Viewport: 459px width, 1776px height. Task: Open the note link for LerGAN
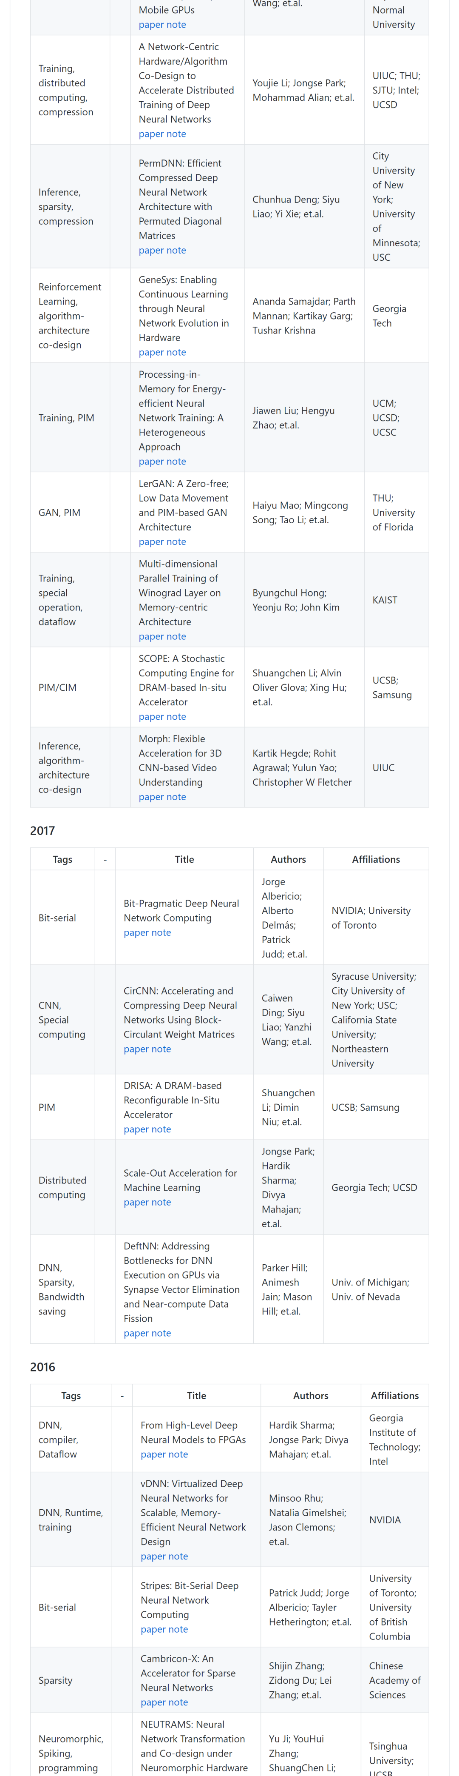(x=176, y=542)
